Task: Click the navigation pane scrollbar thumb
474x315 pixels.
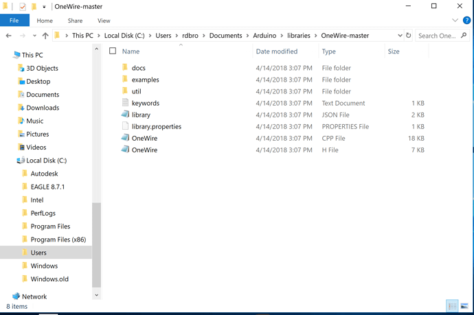Action: [x=96, y=245]
